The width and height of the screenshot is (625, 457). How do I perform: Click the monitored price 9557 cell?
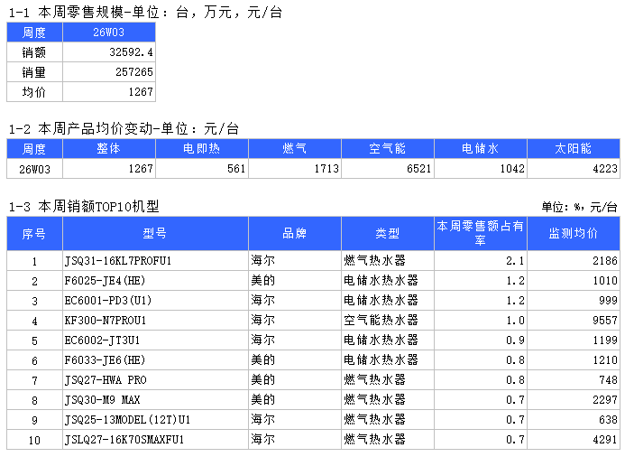point(574,321)
